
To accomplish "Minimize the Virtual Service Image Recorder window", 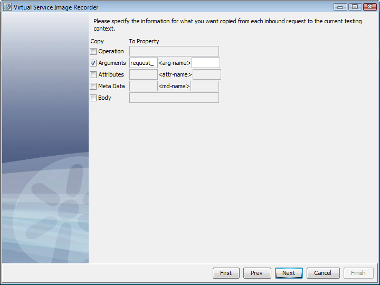I will (x=340, y=7).
